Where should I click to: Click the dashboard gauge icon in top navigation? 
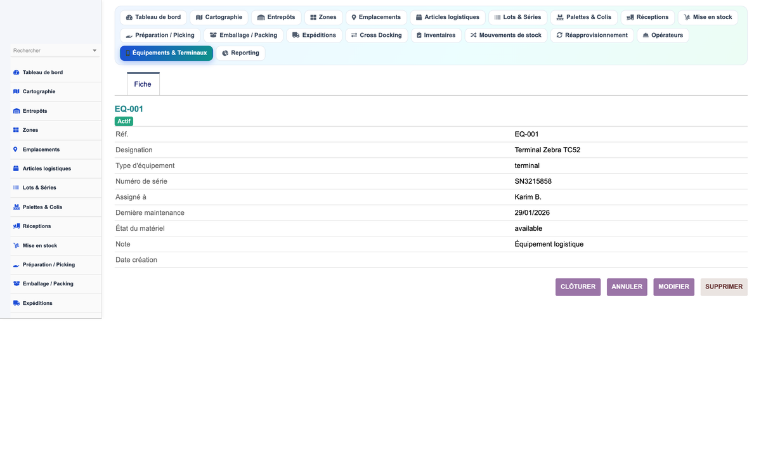coord(129,17)
